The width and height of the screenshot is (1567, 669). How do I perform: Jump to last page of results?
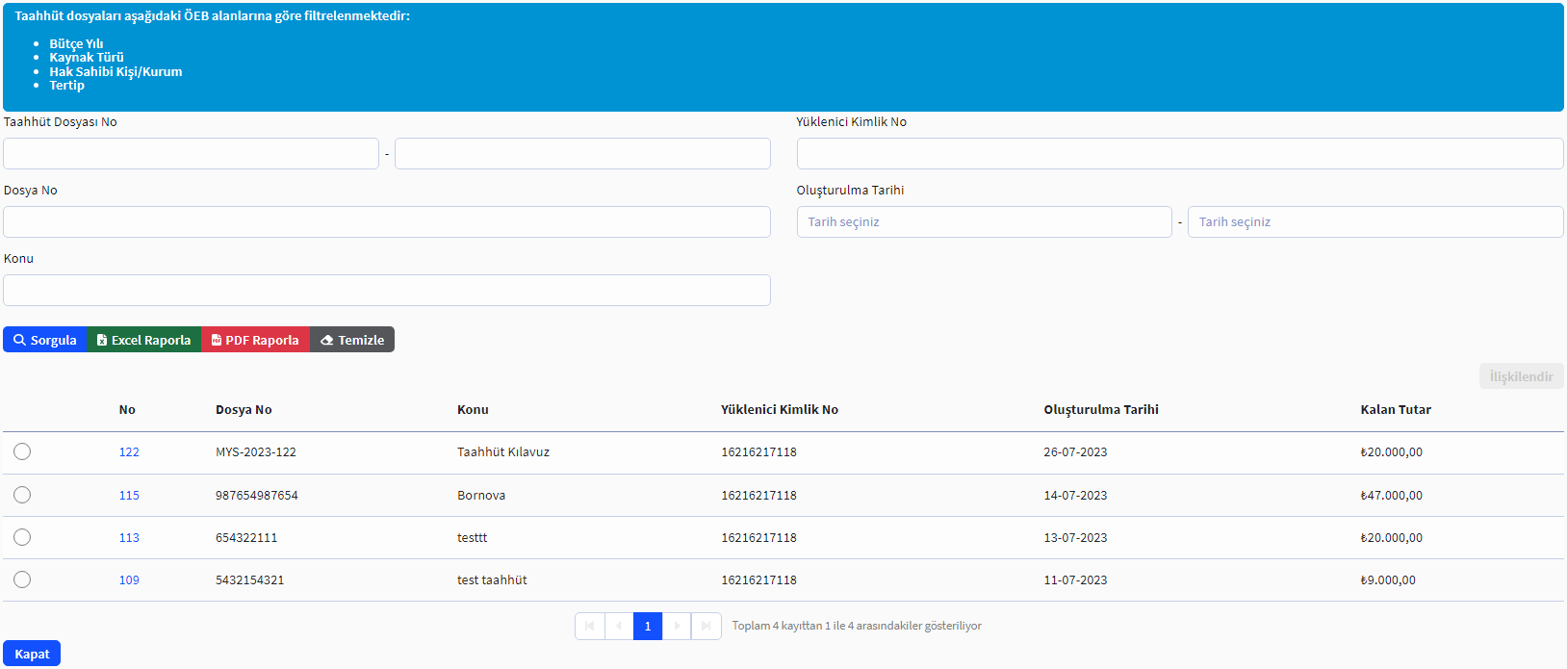coord(706,626)
